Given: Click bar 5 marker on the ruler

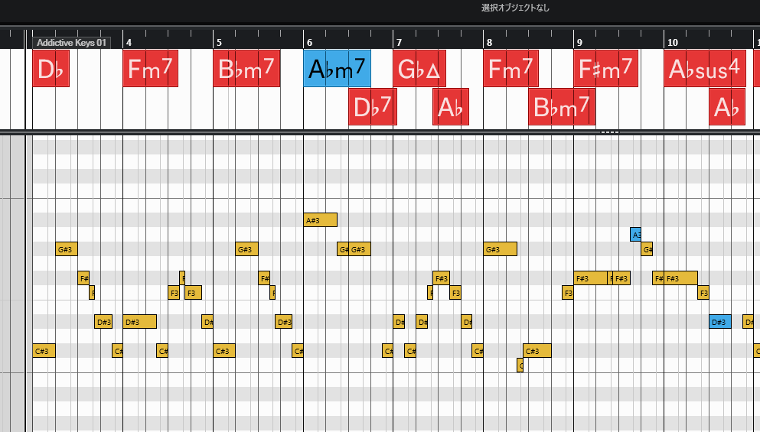Looking at the screenshot, I should pyautogui.click(x=218, y=42).
